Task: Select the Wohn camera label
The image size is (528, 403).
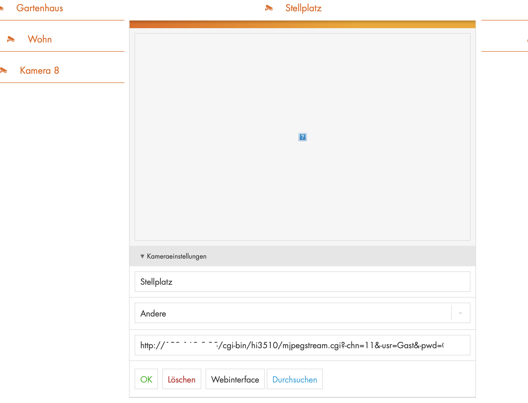Action: click(x=40, y=39)
